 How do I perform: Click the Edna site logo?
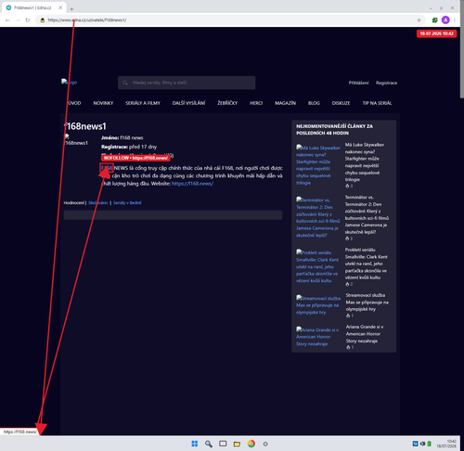(69, 82)
